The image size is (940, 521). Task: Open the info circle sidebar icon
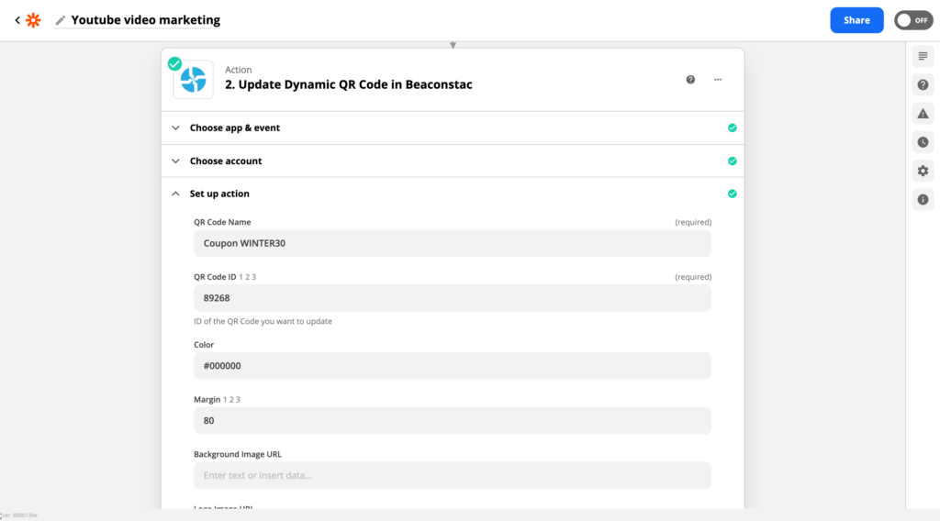pos(923,200)
